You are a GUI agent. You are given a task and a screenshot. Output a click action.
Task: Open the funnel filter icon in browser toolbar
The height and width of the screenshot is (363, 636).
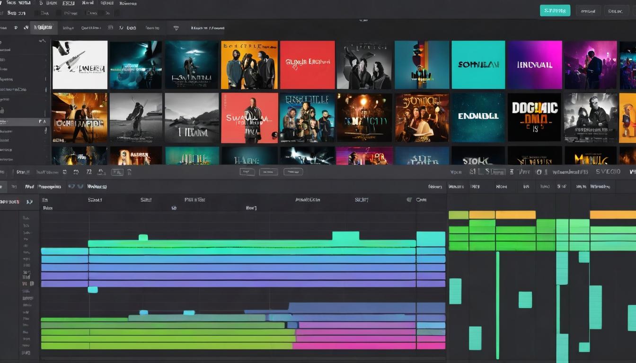(176, 28)
